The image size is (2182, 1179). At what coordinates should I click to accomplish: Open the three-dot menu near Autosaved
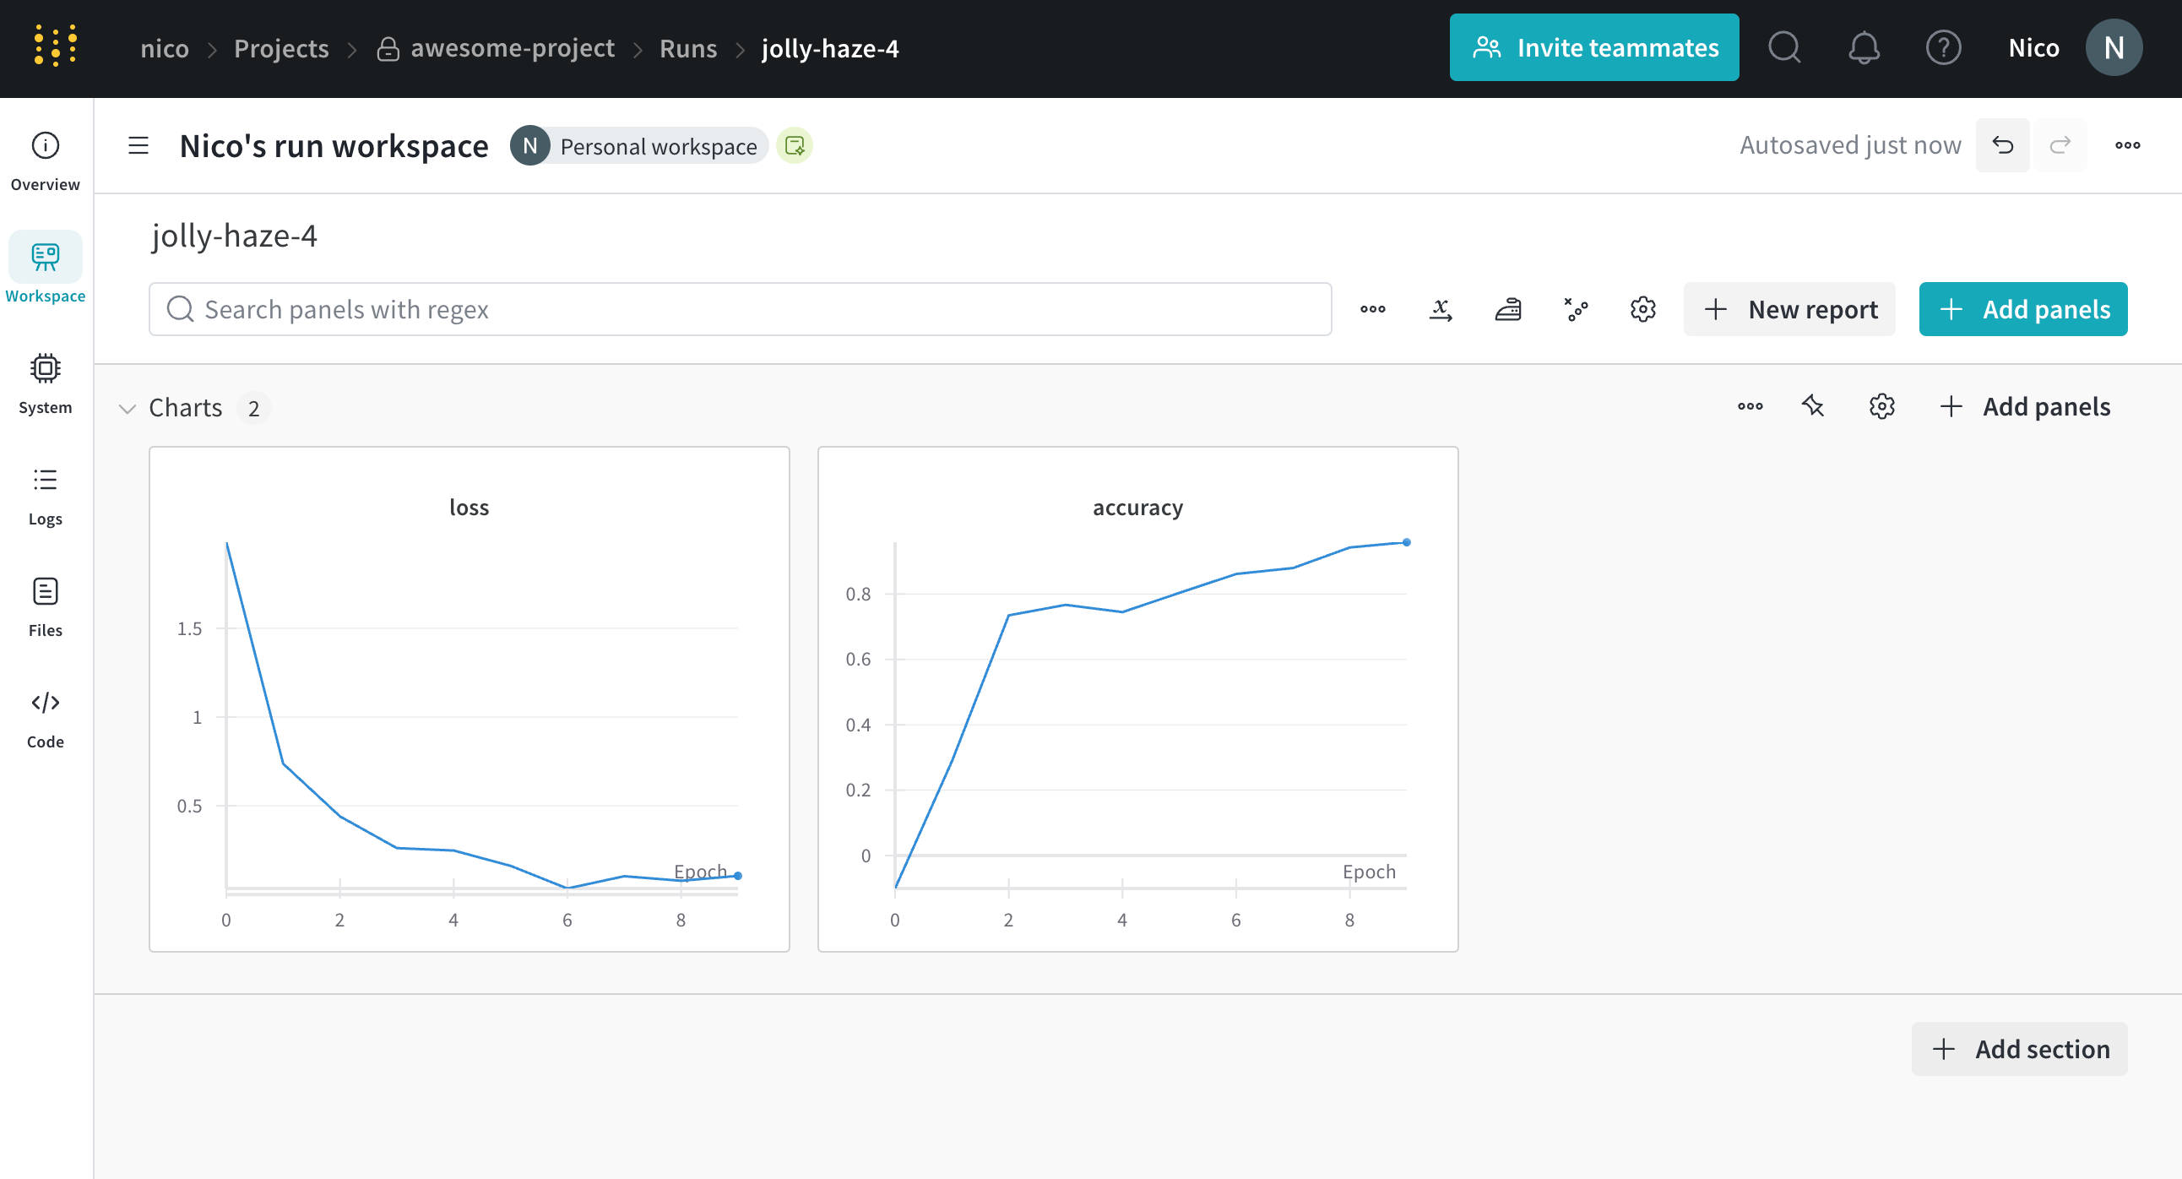[x=2127, y=144]
